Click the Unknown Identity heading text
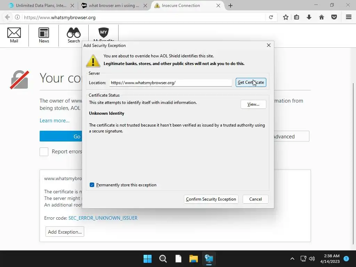Viewport: 356px width, 267px height. [x=106, y=113]
